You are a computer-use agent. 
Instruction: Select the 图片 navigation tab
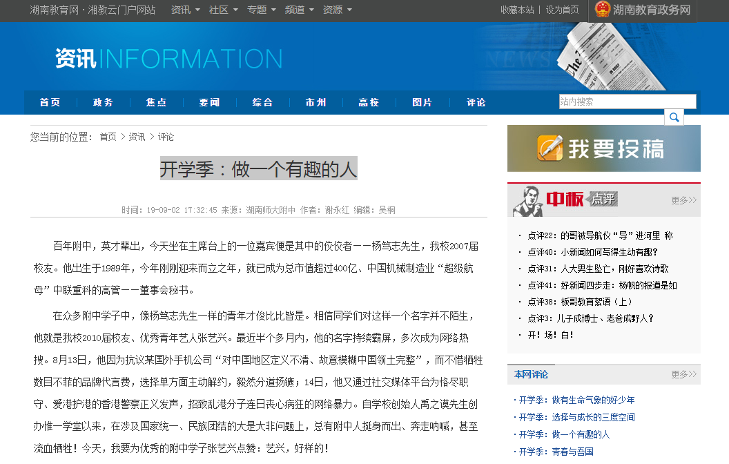[422, 102]
